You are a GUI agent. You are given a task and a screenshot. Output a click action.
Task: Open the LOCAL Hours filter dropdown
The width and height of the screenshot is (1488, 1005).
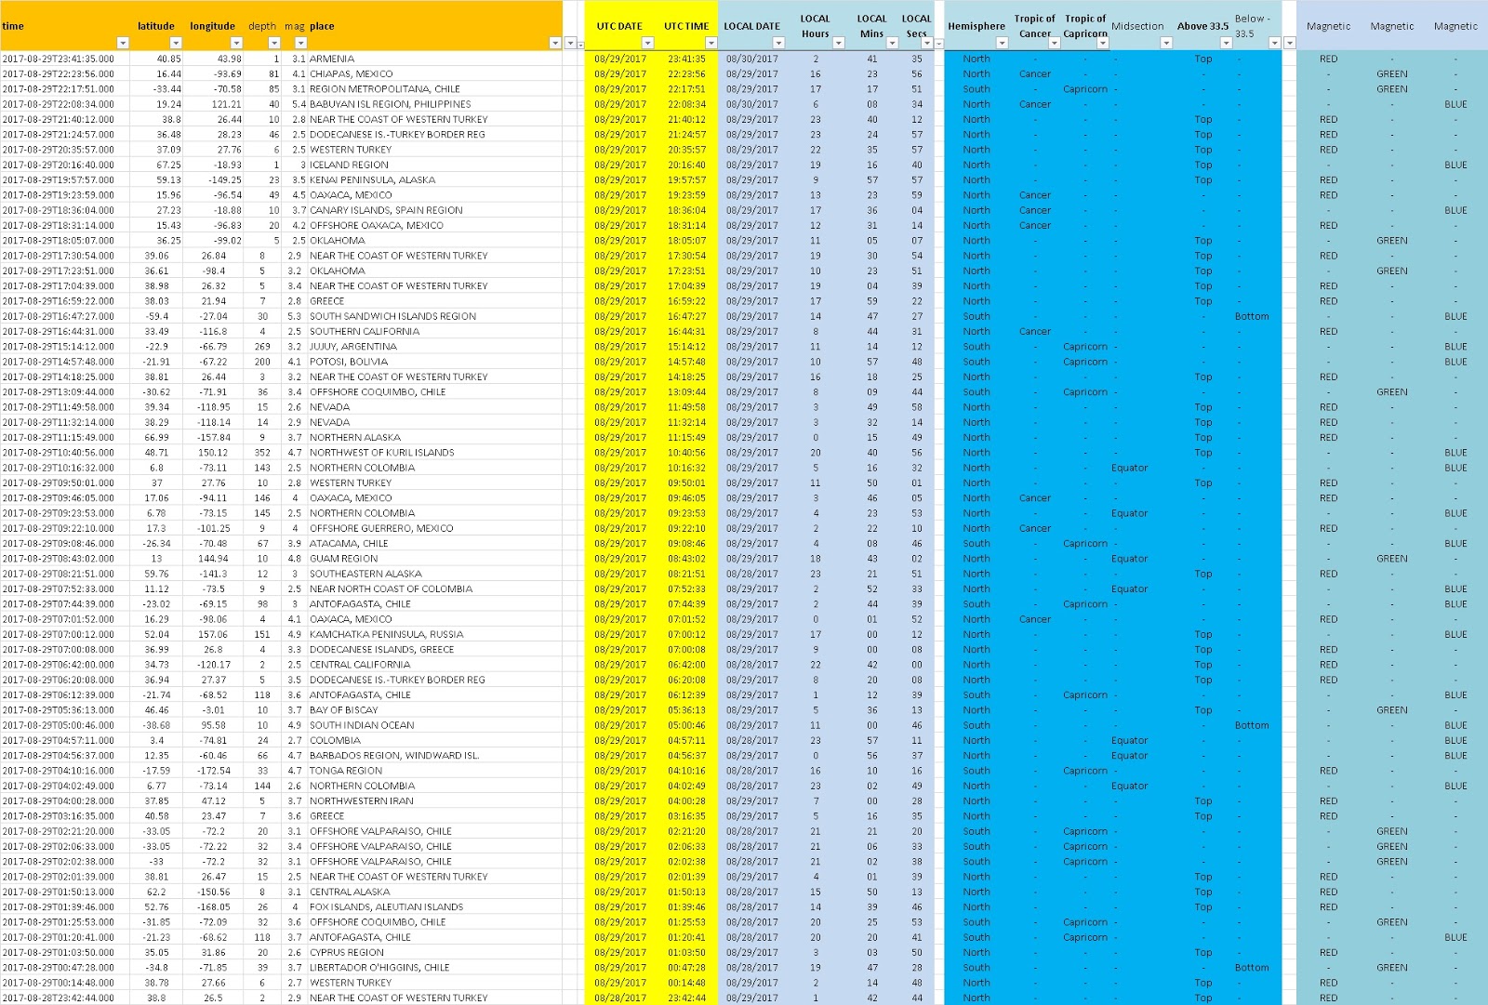(838, 43)
